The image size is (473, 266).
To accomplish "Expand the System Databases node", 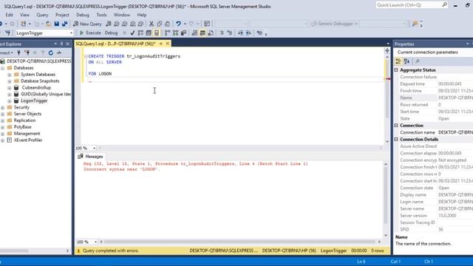I will click(10, 75).
